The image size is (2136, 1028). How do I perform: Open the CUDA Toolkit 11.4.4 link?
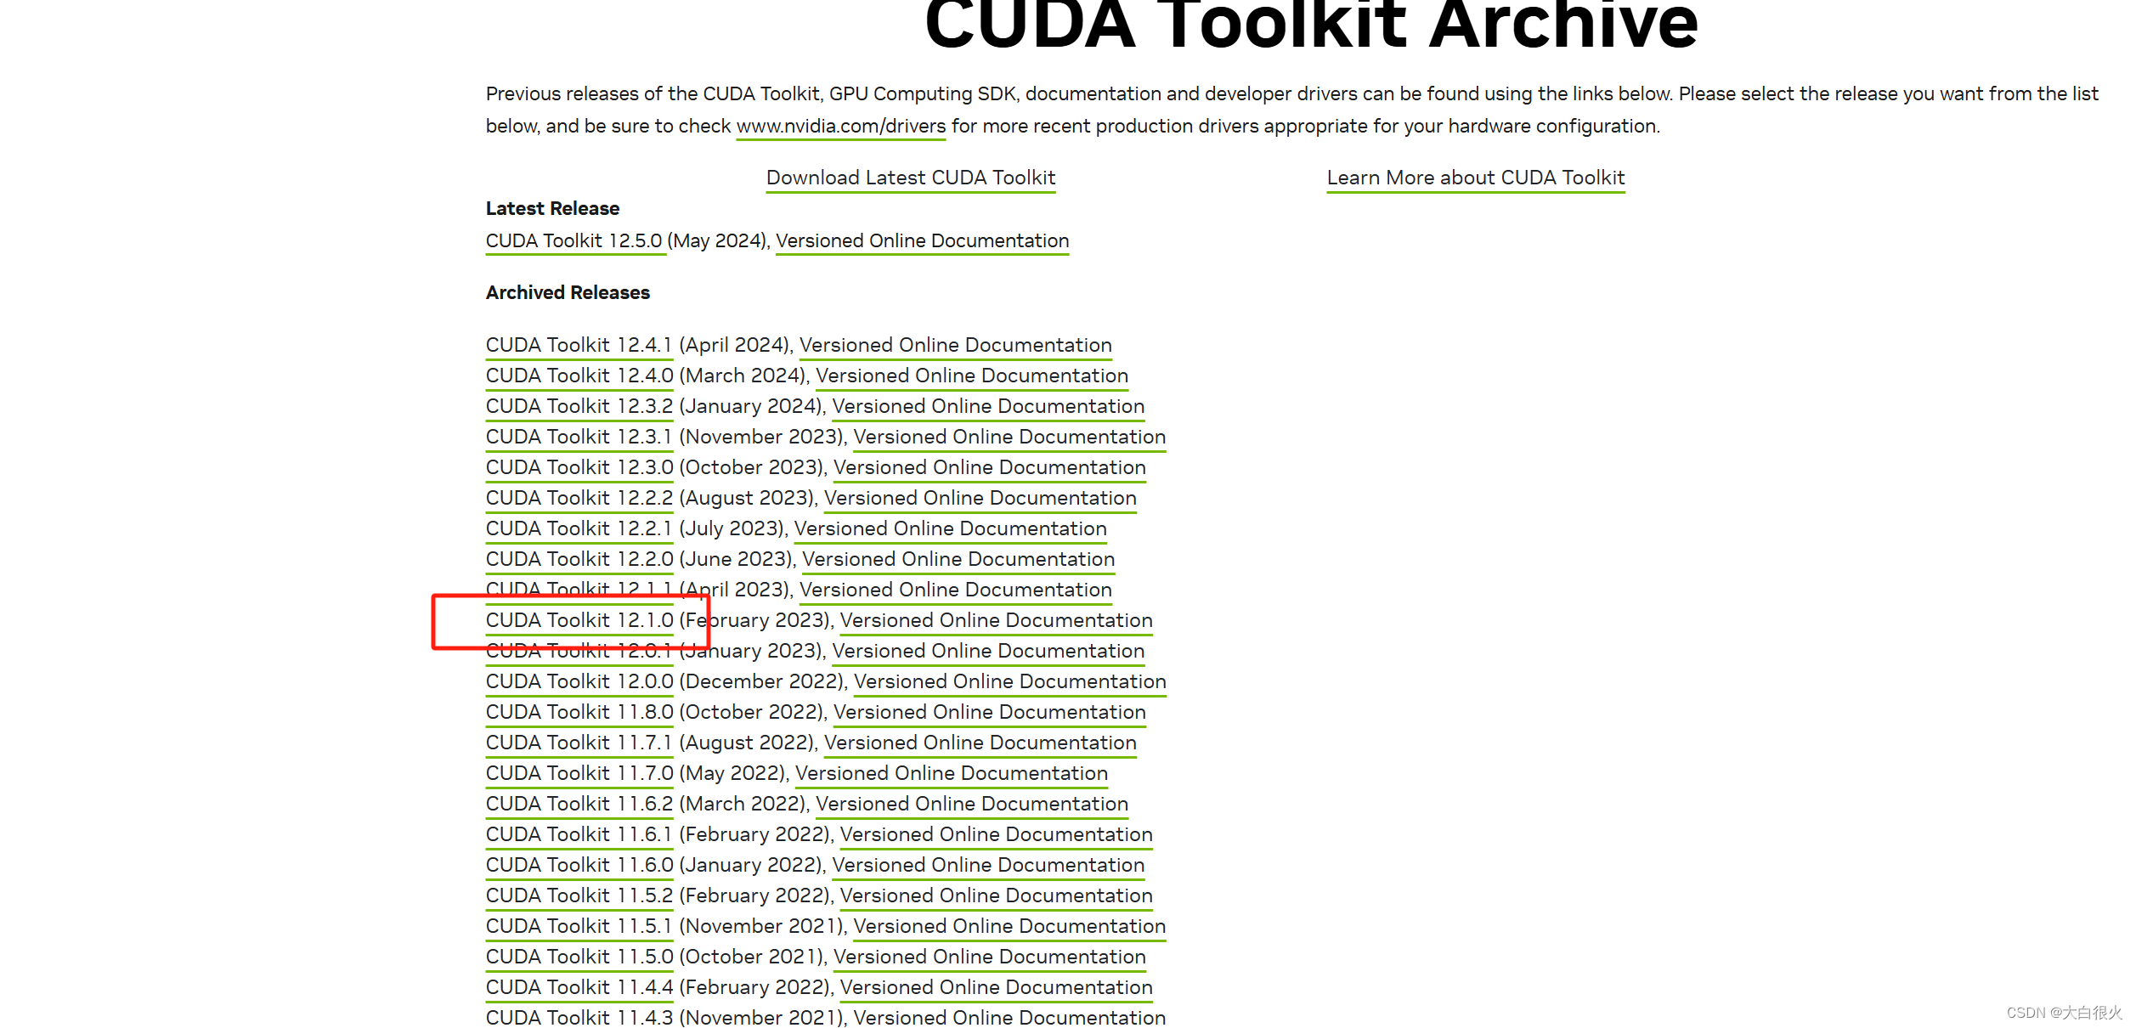tap(579, 988)
